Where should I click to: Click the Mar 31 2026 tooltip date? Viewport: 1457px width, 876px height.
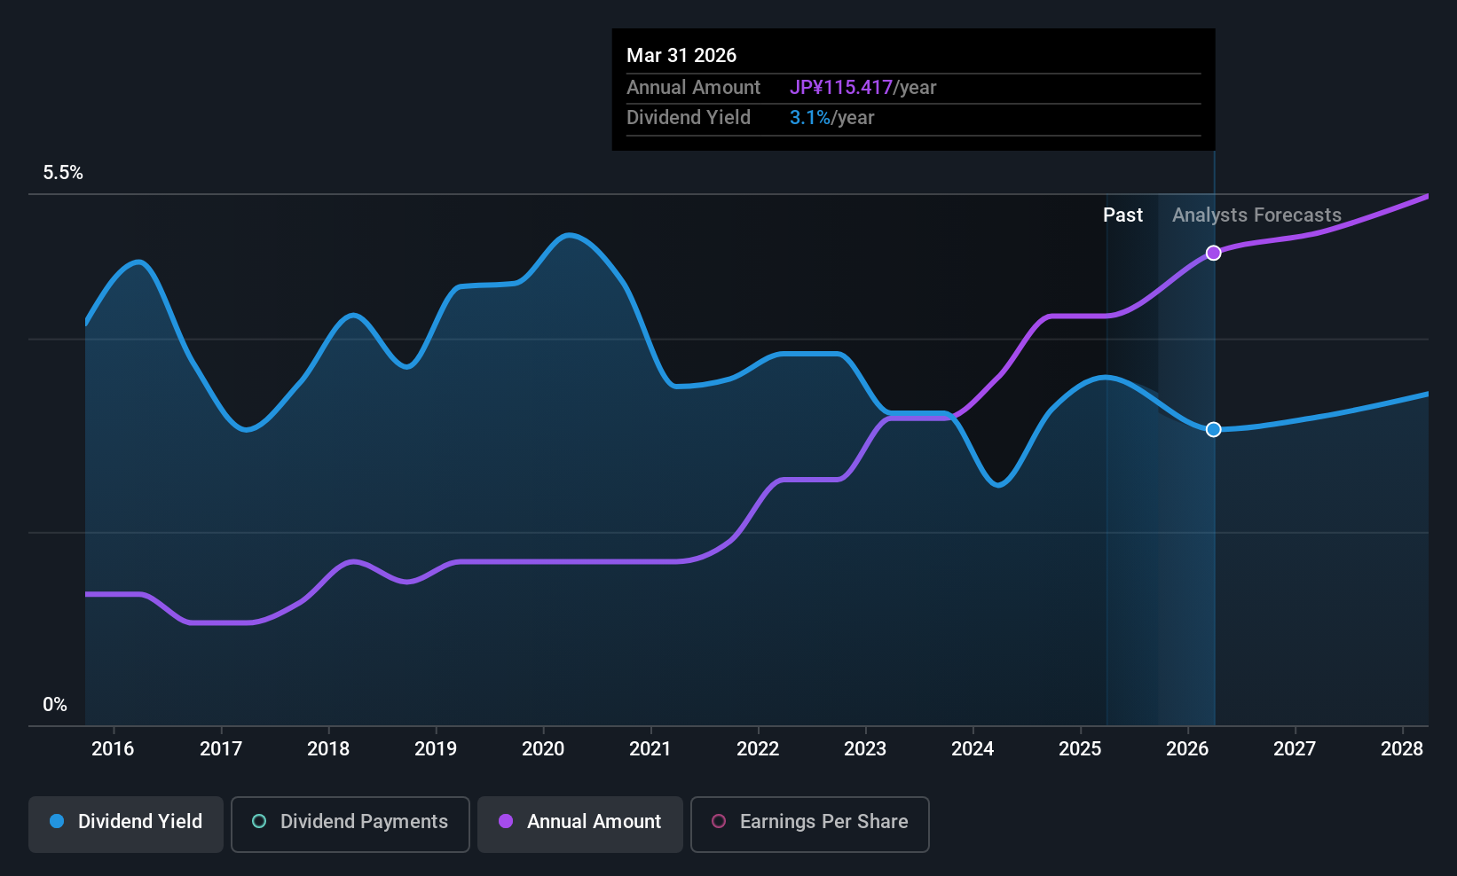pyautogui.click(x=681, y=55)
